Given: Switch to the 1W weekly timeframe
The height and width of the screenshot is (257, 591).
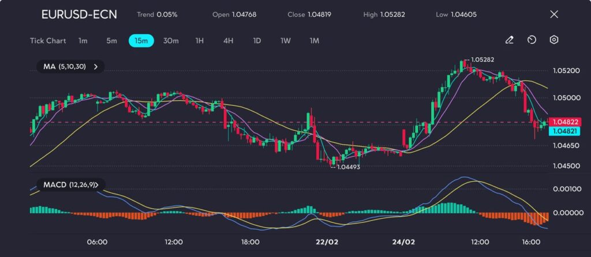Looking at the screenshot, I should click(286, 41).
